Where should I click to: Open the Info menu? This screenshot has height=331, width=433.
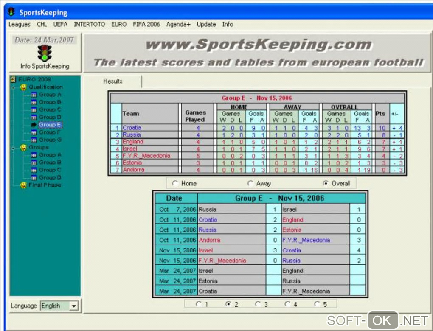(228, 24)
